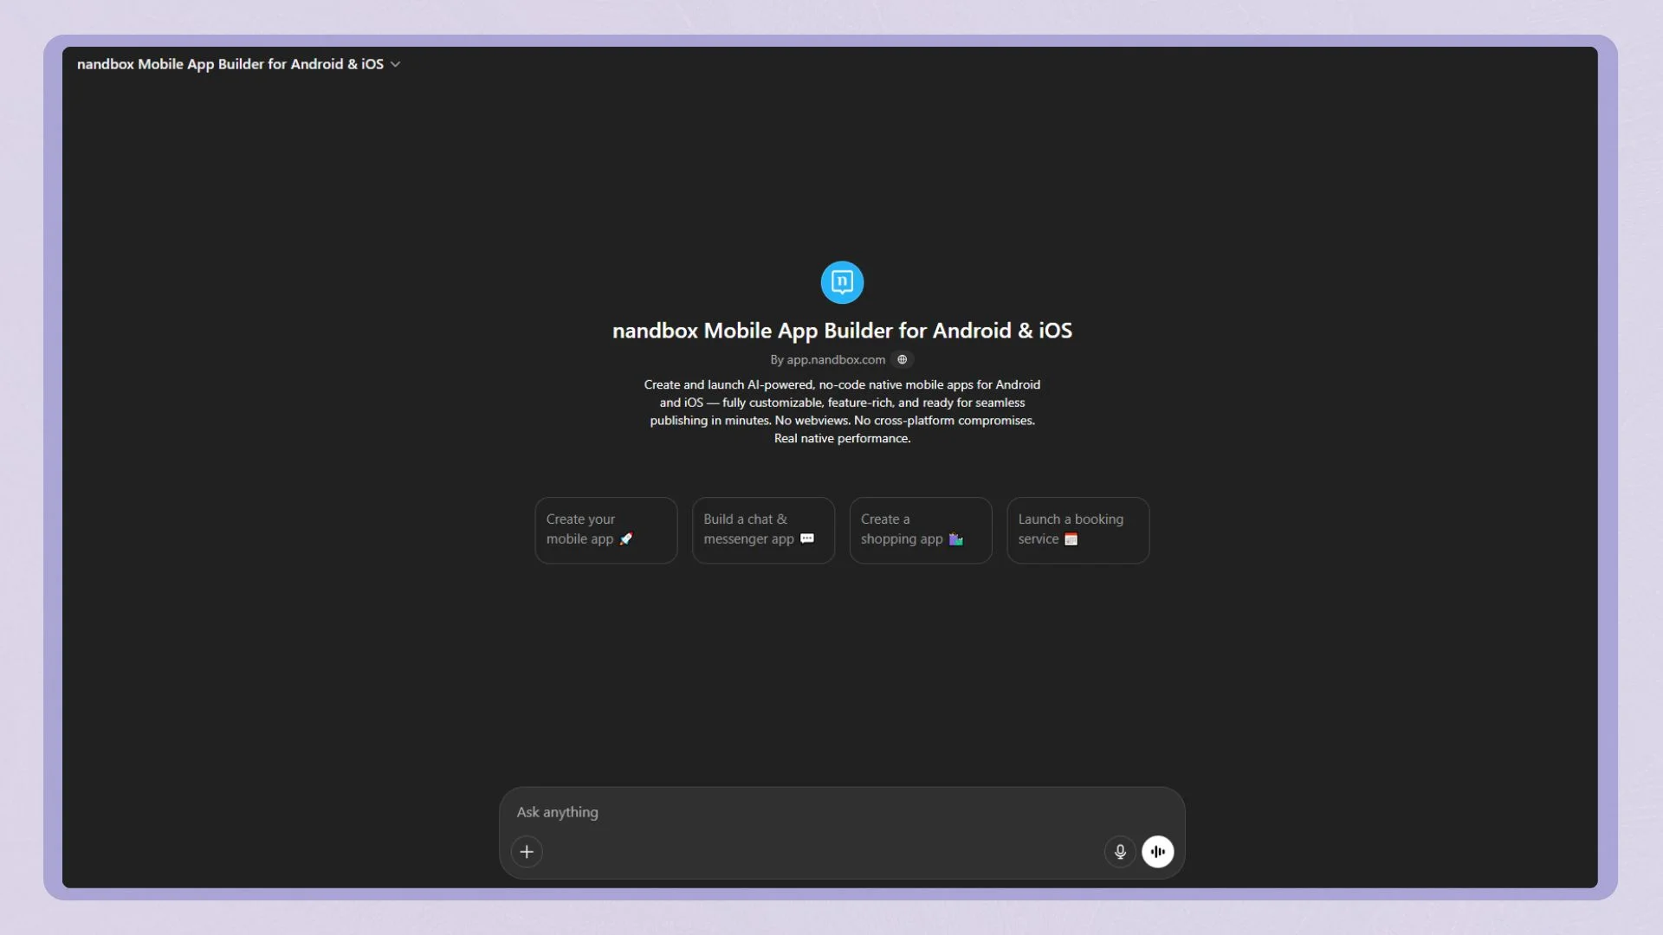Click the description paragraph about native apps
Viewport: 1663px width, 935px height.
[x=842, y=411]
